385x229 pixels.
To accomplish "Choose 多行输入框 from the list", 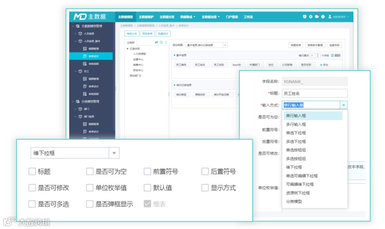I will (x=313, y=124).
